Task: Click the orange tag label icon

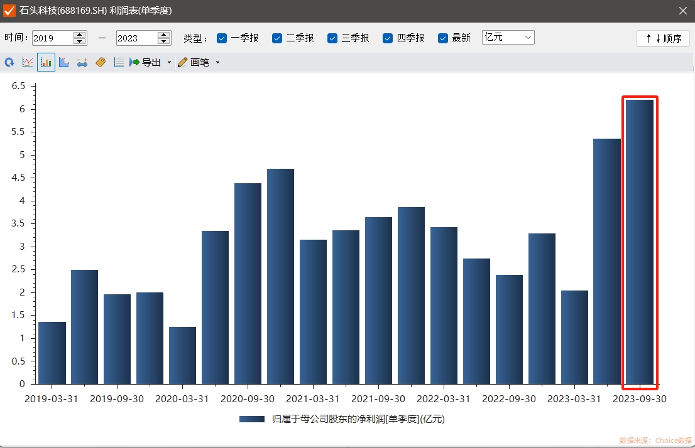Action: click(x=101, y=63)
